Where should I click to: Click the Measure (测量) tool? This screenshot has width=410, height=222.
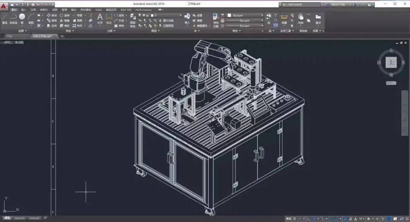[284, 19]
